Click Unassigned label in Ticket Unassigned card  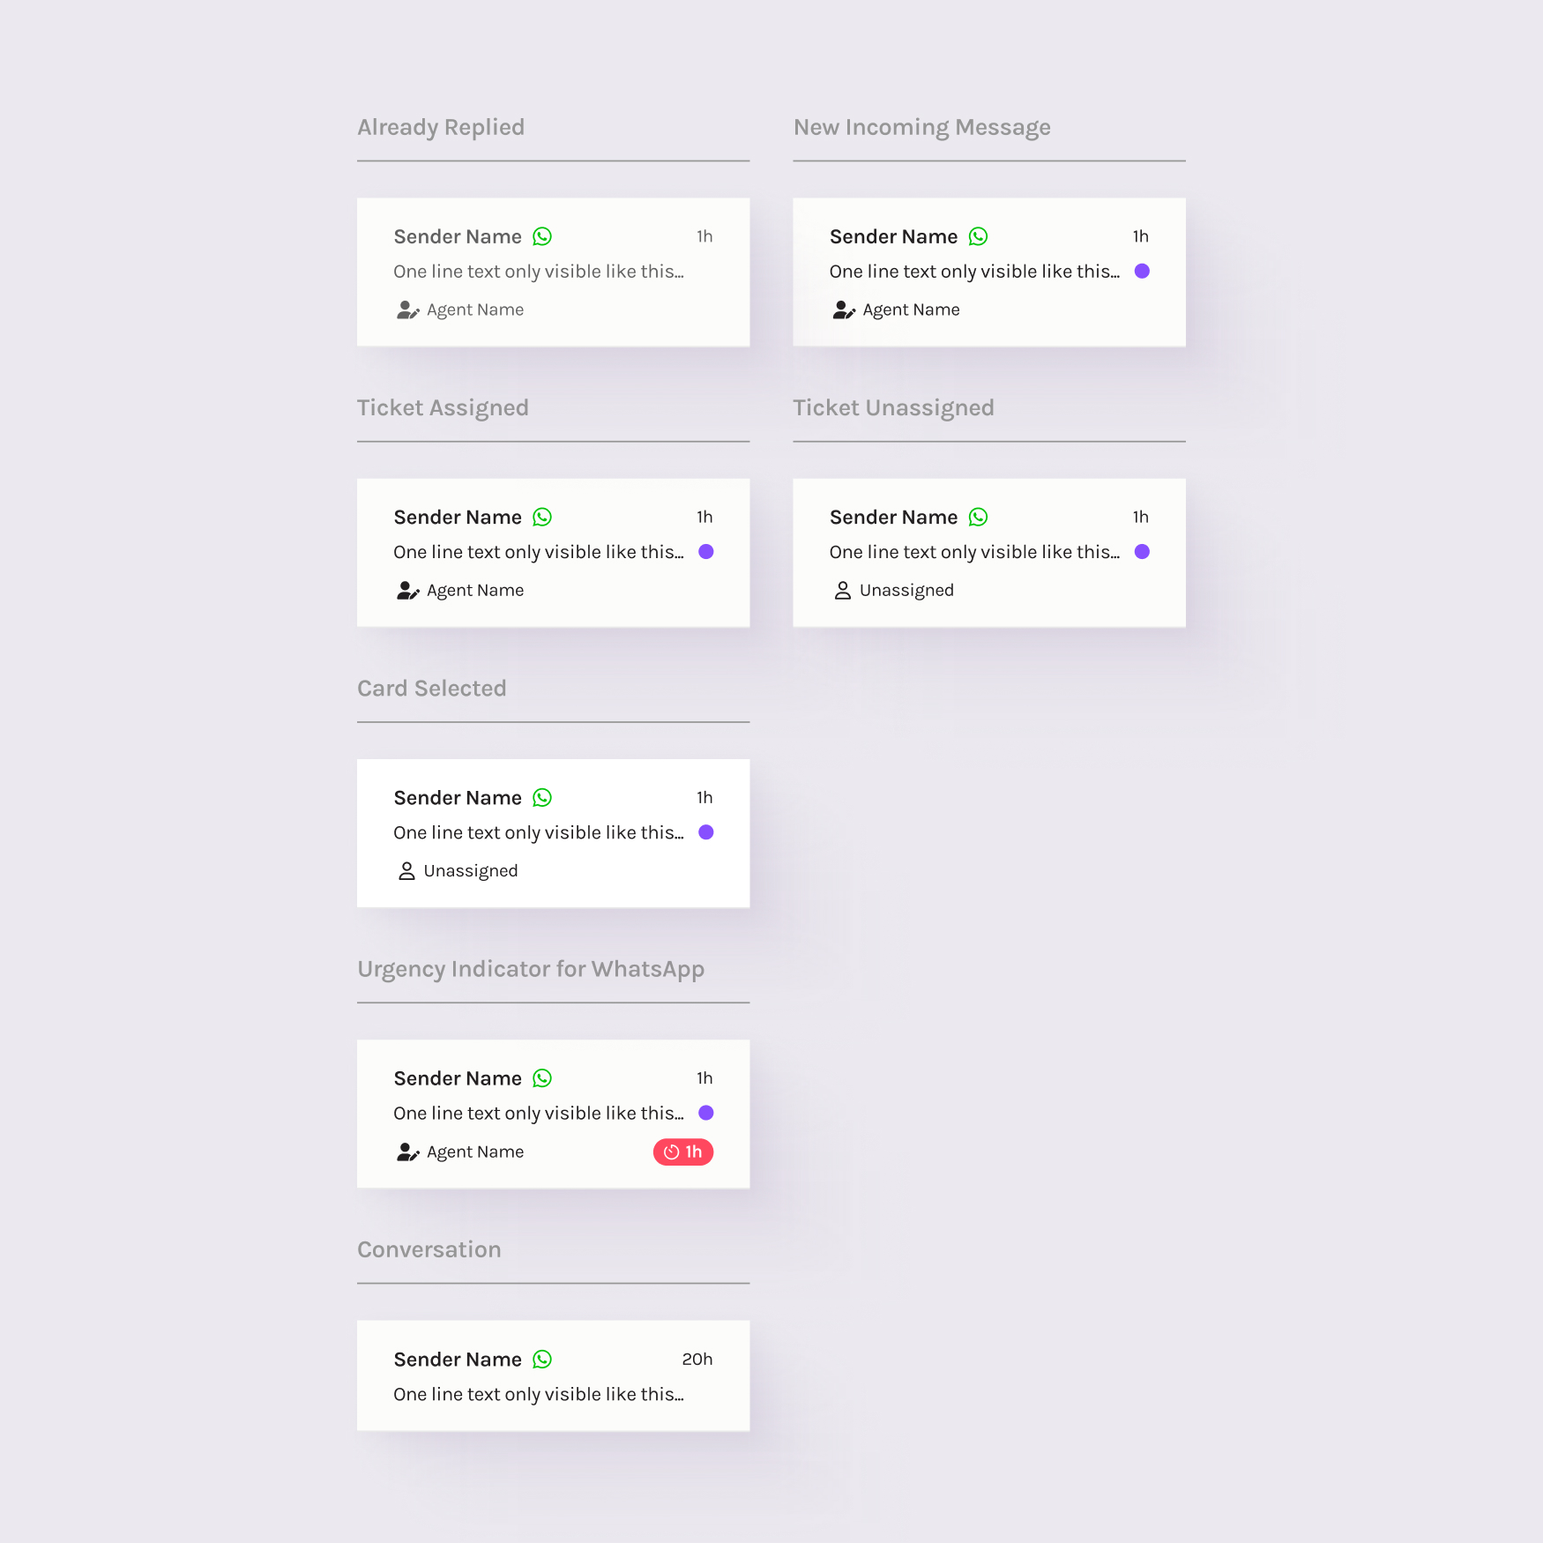pyautogui.click(x=906, y=590)
